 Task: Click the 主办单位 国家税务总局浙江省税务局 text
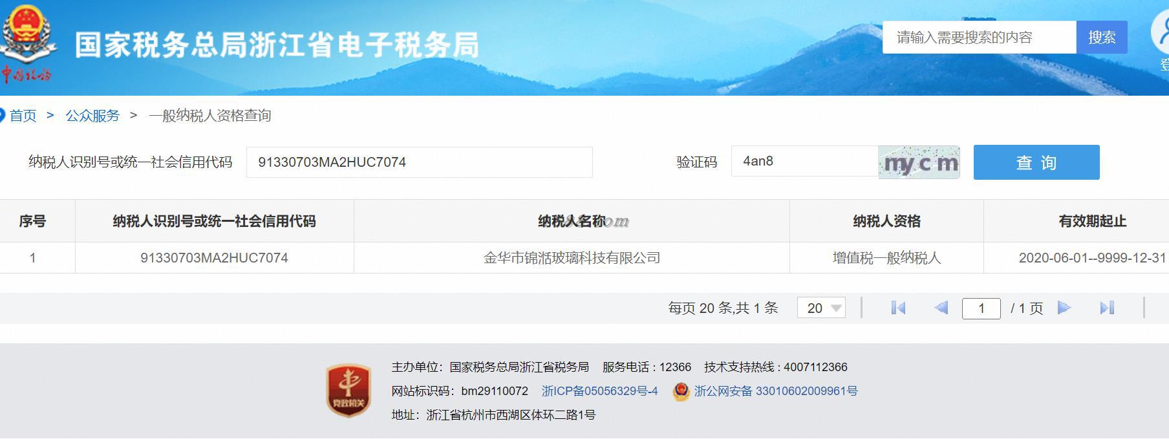pyautogui.click(x=490, y=367)
